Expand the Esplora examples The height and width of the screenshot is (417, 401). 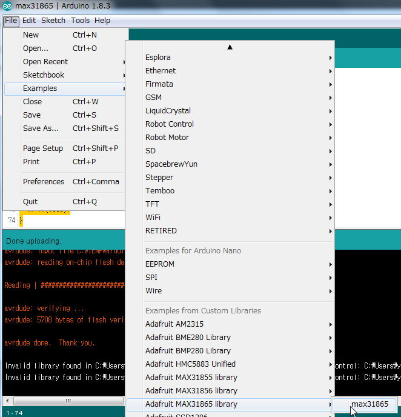(x=230, y=58)
